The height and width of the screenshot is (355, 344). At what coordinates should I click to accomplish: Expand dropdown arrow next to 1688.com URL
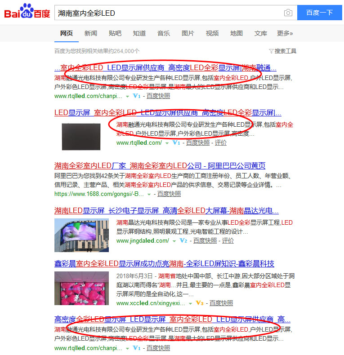[149, 194]
